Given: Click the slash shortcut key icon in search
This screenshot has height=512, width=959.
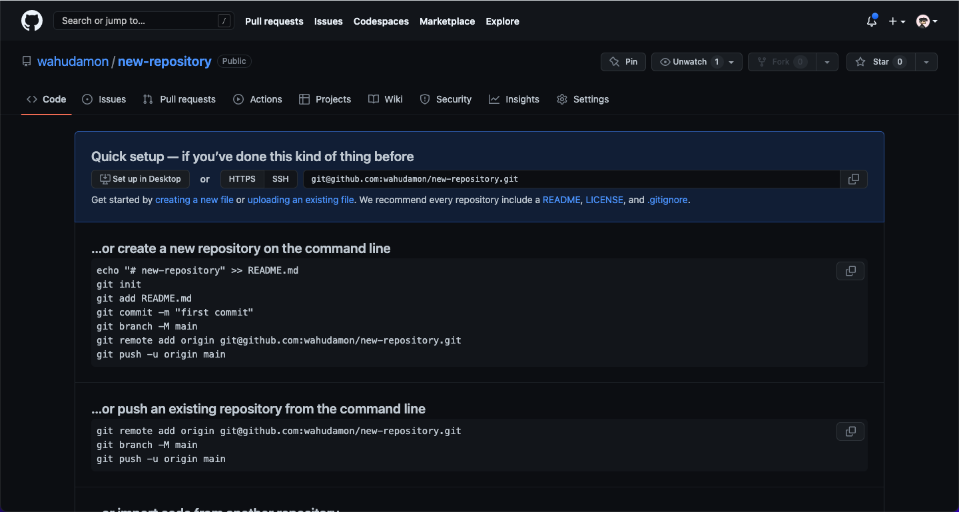Looking at the screenshot, I should point(224,21).
